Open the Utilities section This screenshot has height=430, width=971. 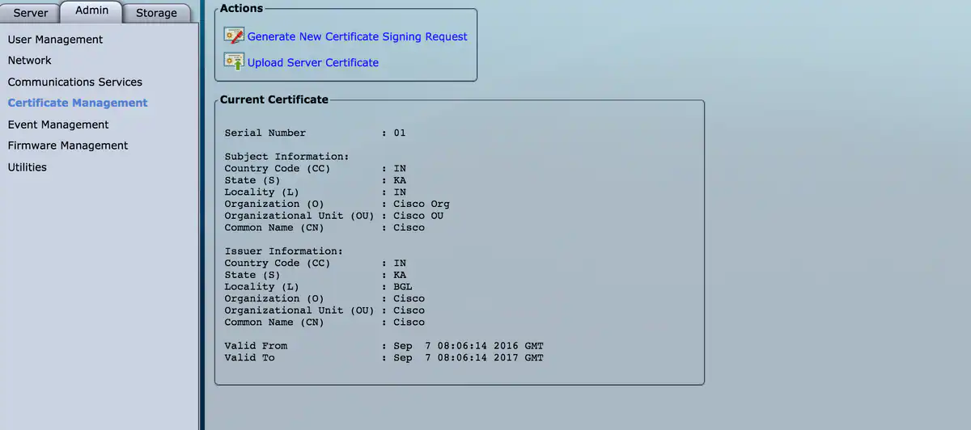click(28, 167)
